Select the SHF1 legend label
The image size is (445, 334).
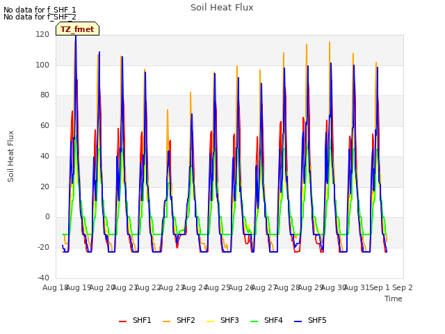(x=142, y=320)
